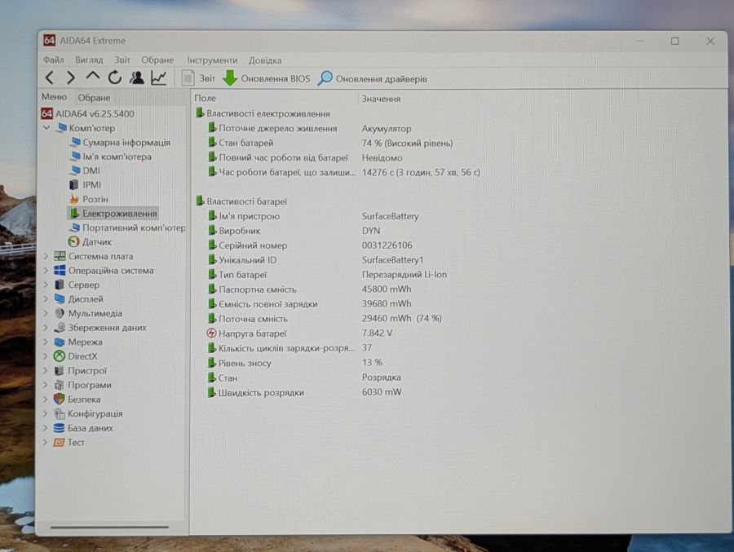Expand the Сервер tree node
734x552 pixels.
coord(46,285)
